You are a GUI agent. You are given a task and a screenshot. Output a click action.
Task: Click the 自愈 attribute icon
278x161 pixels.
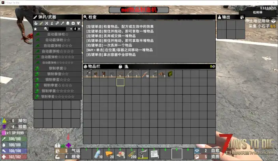[197, 151]
